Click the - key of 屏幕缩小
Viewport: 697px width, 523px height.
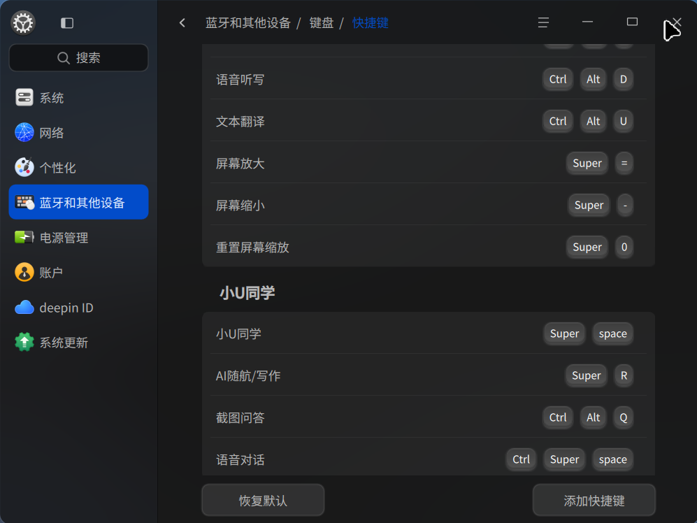coord(625,205)
